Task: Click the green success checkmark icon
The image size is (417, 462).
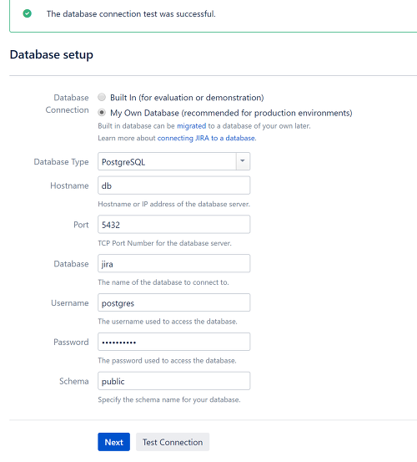Action: point(28,13)
